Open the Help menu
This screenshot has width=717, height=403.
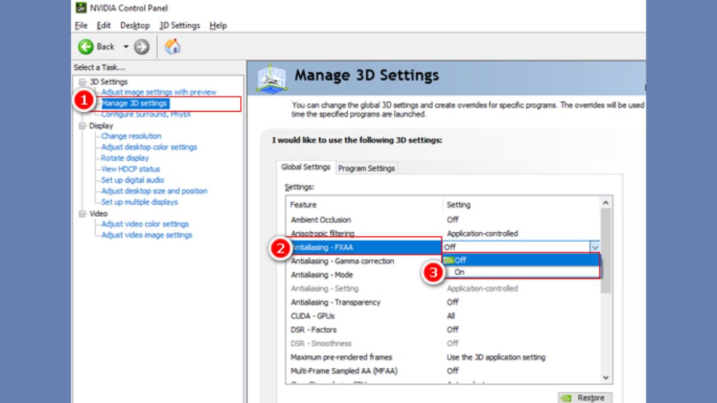point(218,25)
